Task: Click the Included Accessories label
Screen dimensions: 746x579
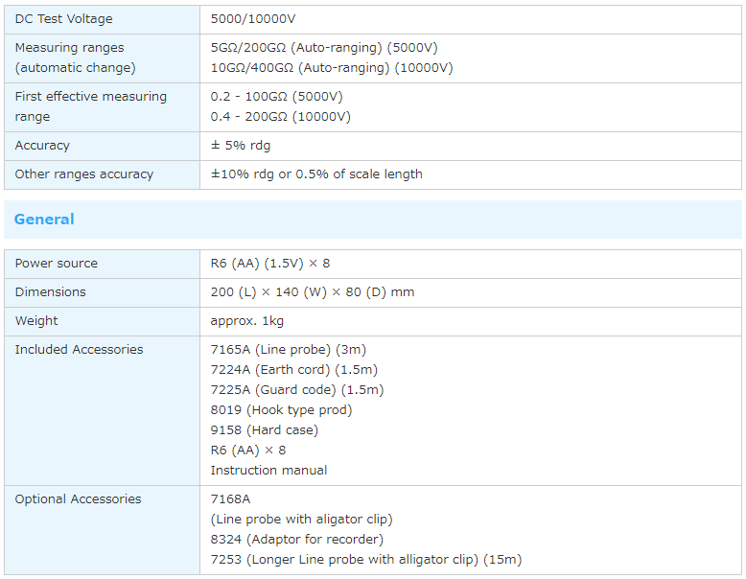Action: tap(79, 350)
